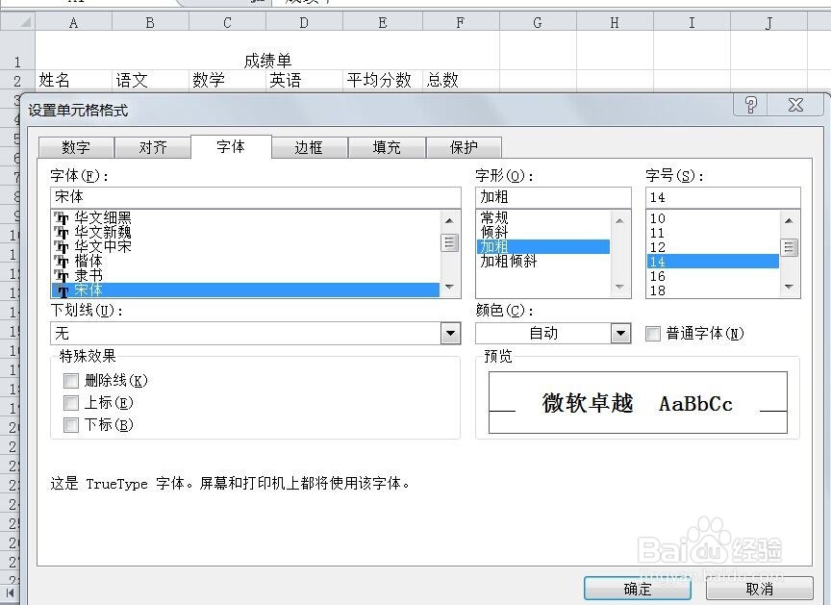Select the worksheet select-all corner triangle
The width and height of the screenshot is (831, 605).
tap(18, 22)
